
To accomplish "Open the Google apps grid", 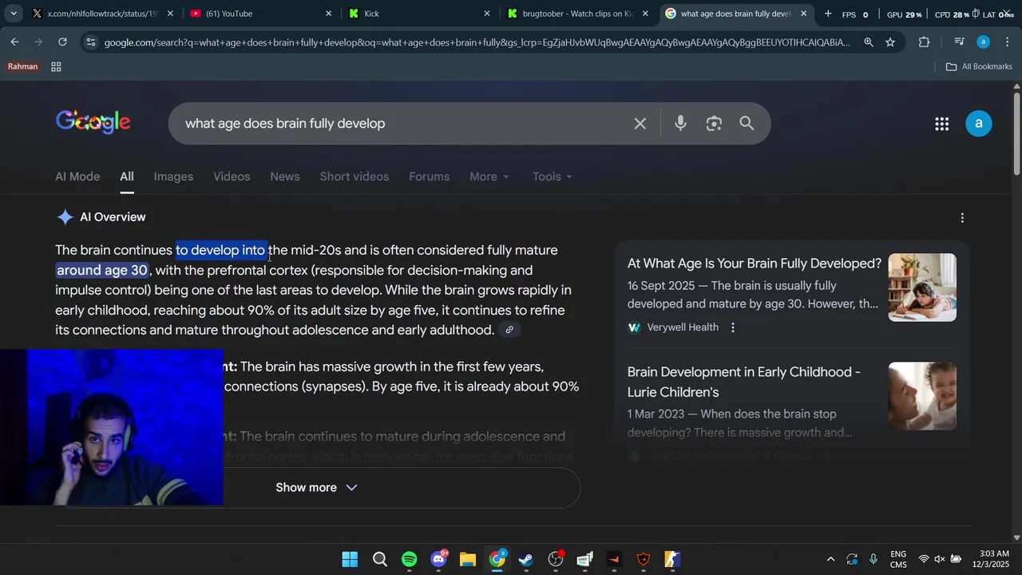I will pos(942,124).
